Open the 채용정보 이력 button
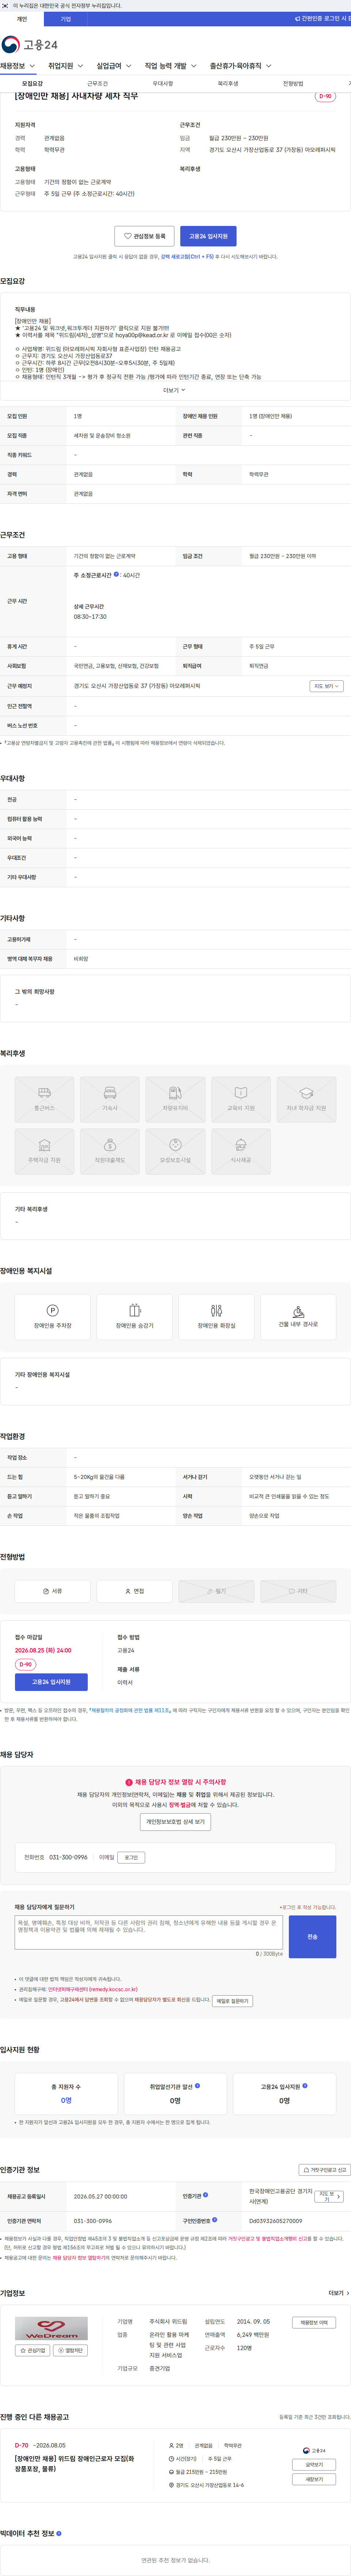The image size is (351, 2576). (314, 2323)
